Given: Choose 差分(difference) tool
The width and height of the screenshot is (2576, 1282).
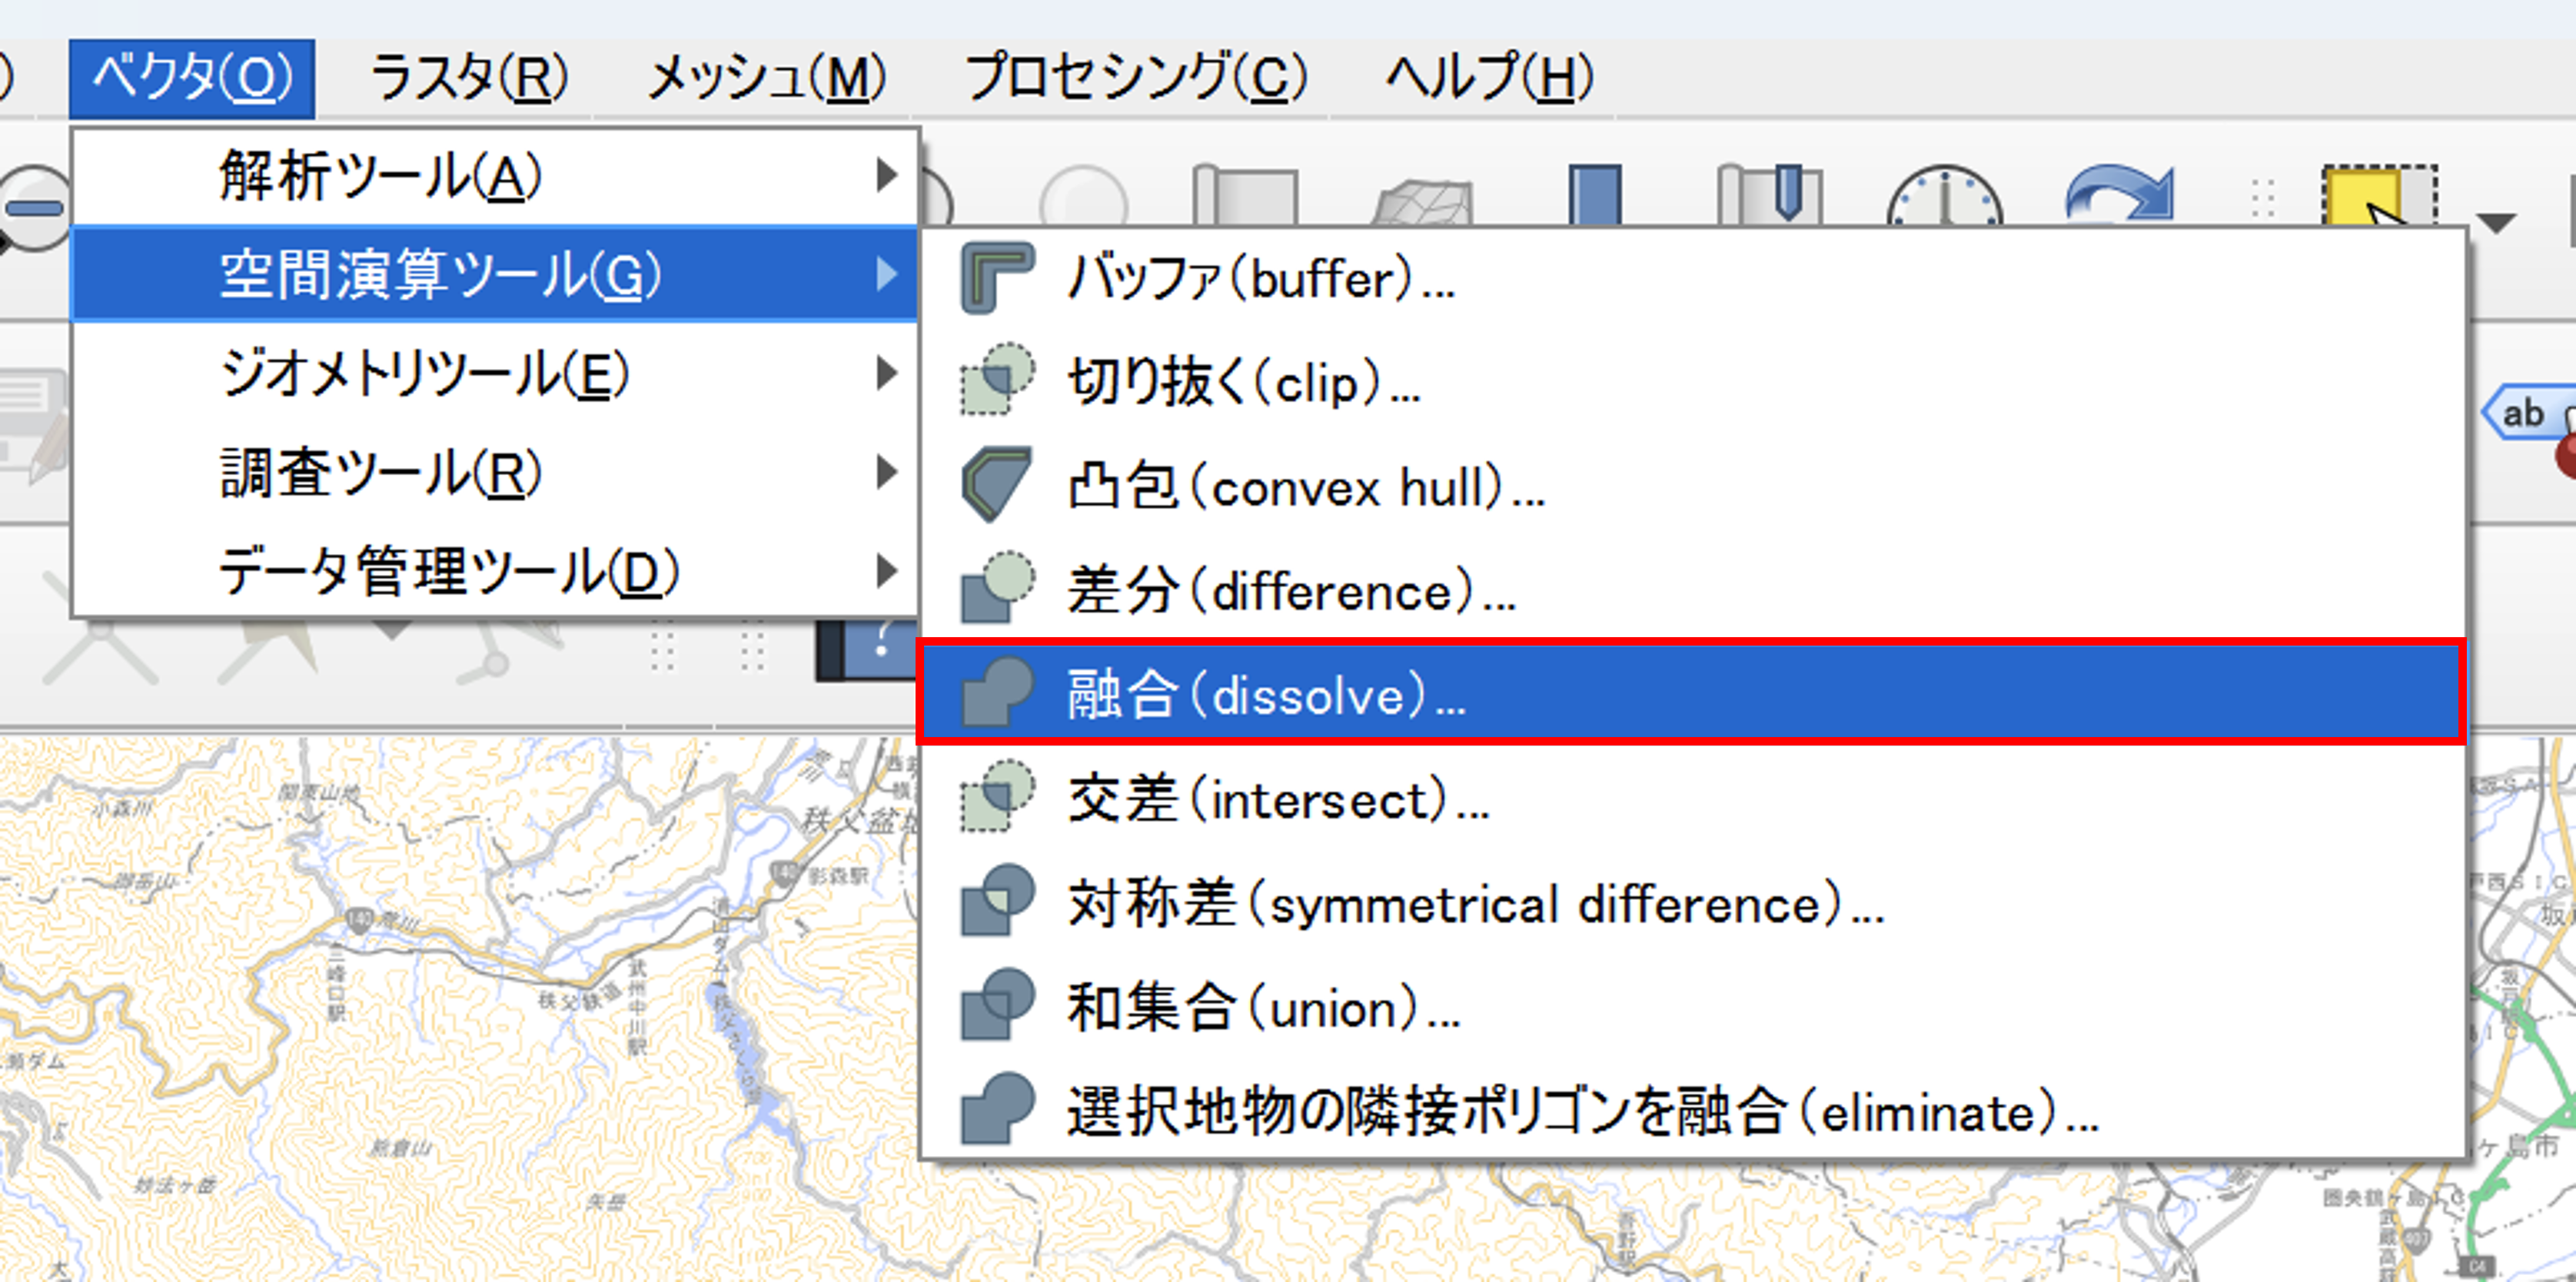Looking at the screenshot, I should (x=1692, y=590).
